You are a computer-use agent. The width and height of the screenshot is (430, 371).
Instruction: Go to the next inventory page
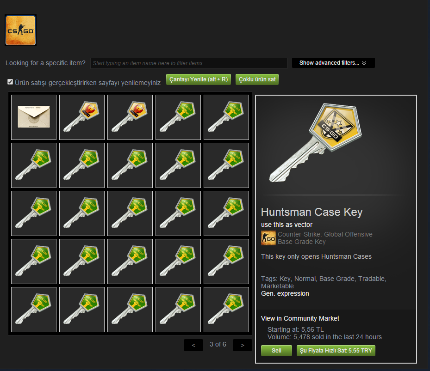click(243, 345)
